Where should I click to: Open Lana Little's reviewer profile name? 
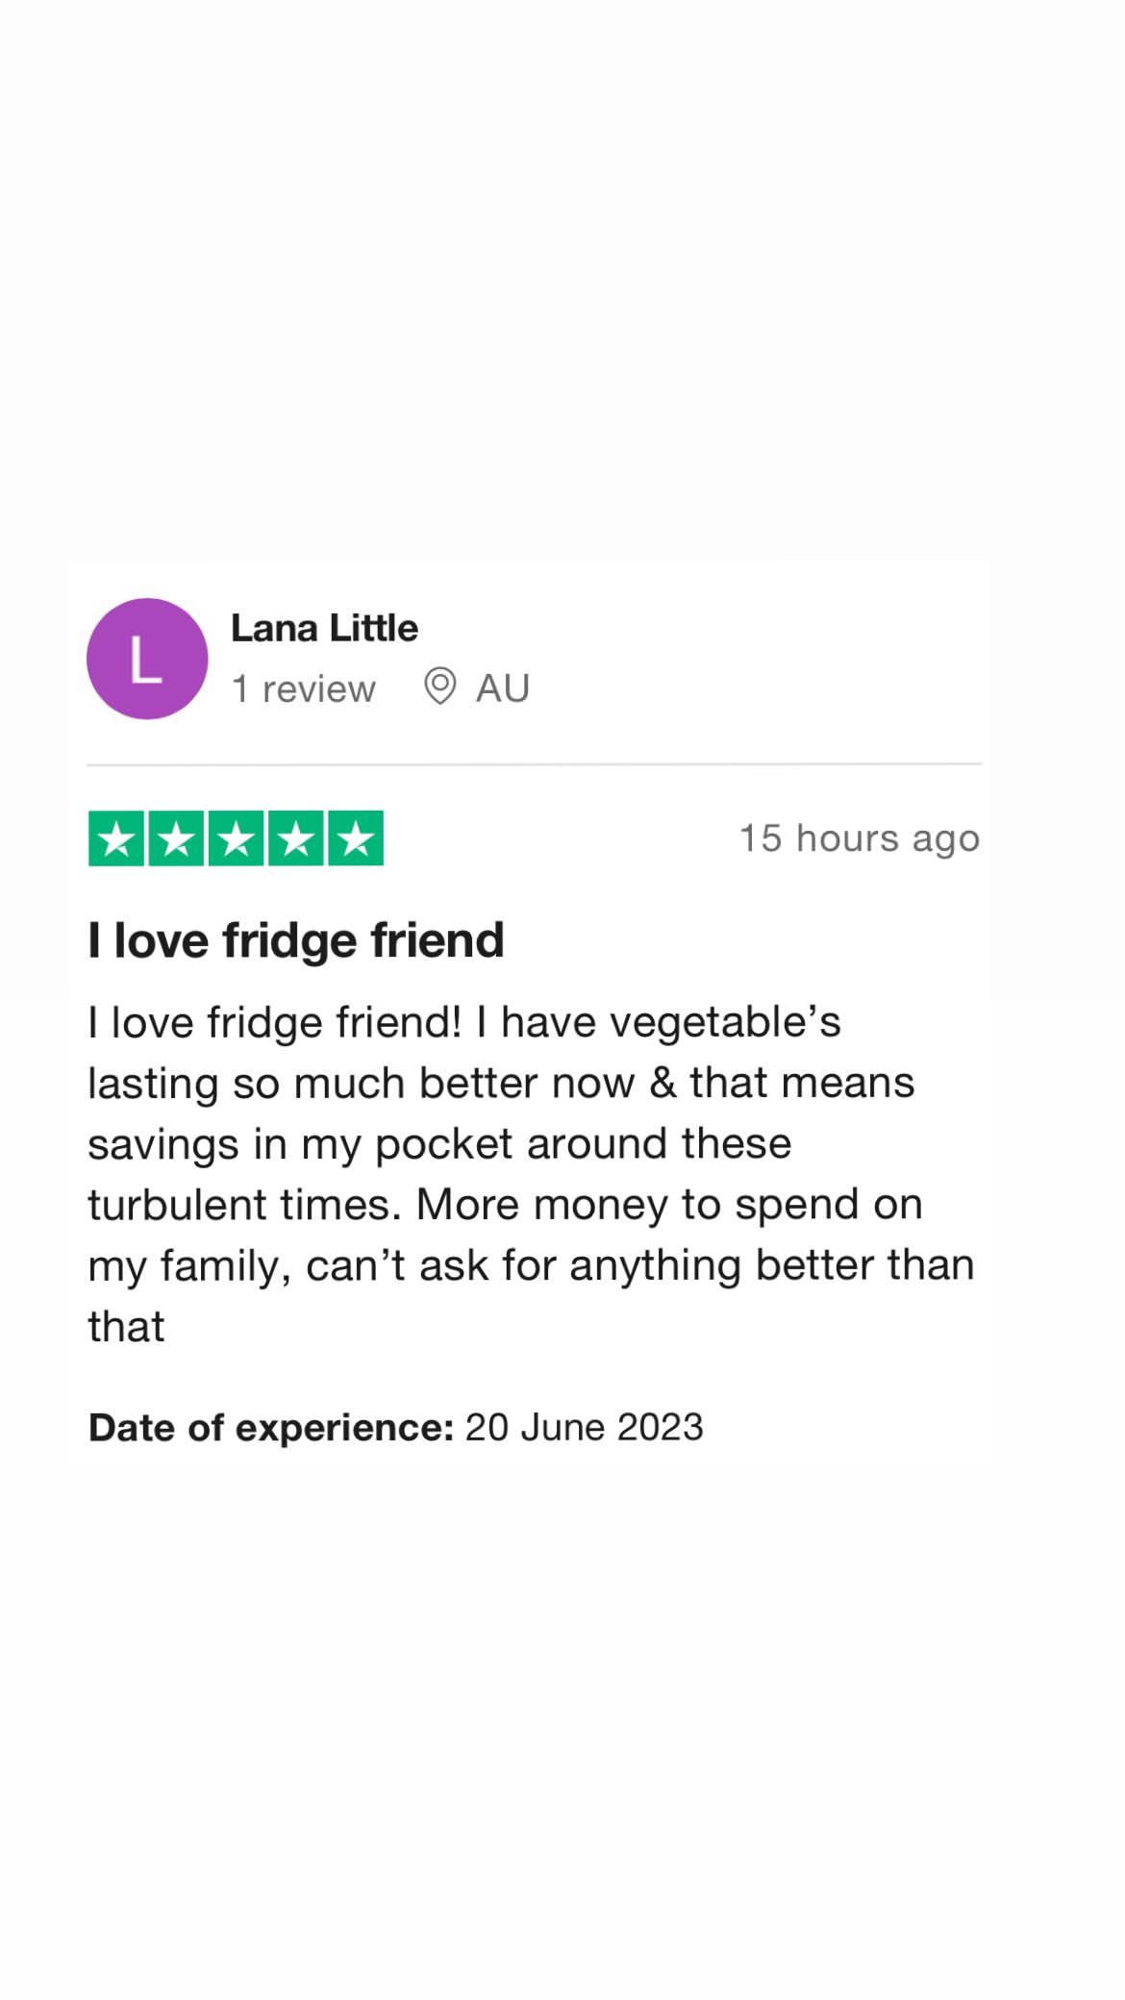pos(325,628)
